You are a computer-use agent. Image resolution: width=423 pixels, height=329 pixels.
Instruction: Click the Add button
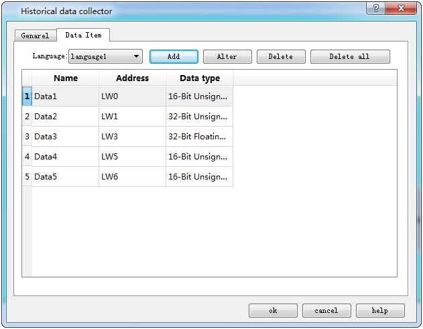point(174,56)
